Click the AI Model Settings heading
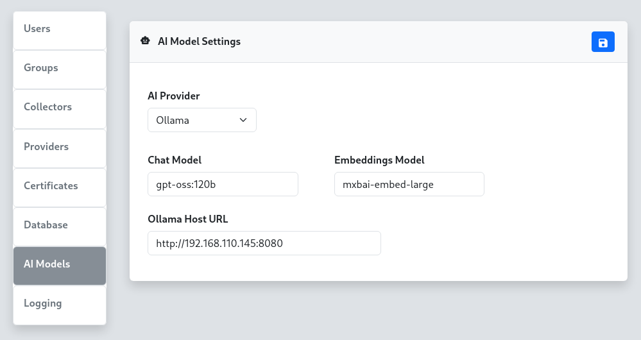641x340 pixels. point(199,42)
